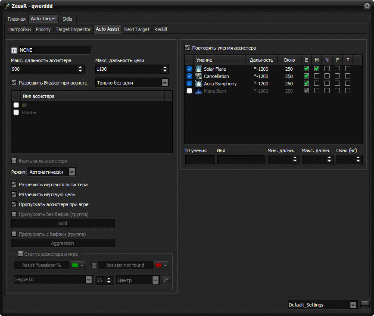Toggle the M column for Solar Flare

317,69
